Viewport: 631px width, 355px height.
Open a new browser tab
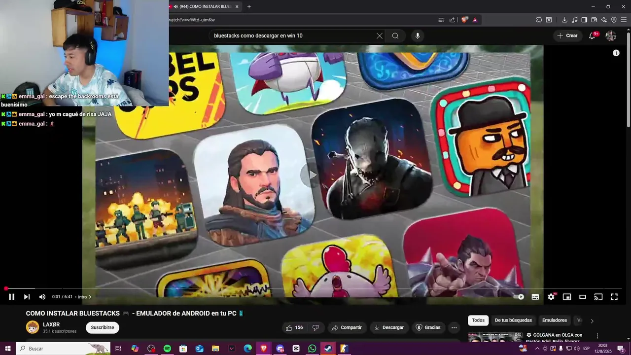click(x=249, y=6)
